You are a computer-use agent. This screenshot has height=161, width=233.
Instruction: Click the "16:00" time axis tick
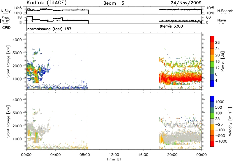(143, 155)
